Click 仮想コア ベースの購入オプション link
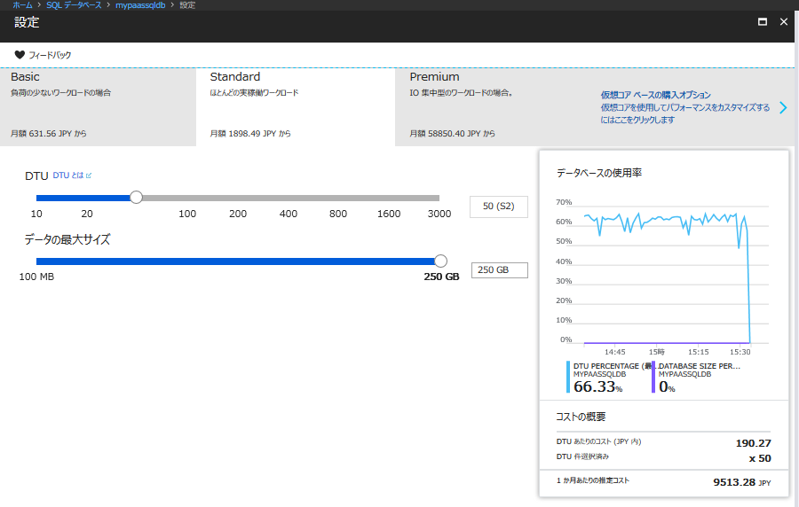This screenshot has width=799, height=507. coord(655,95)
